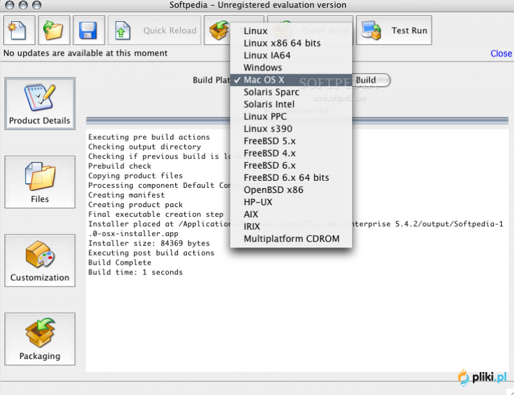Choose FreeBSD 6.x platform
Viewport: 514px width, 395px height.
(x=291, y=165)
